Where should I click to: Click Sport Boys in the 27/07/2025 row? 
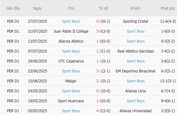coord(71,21)
